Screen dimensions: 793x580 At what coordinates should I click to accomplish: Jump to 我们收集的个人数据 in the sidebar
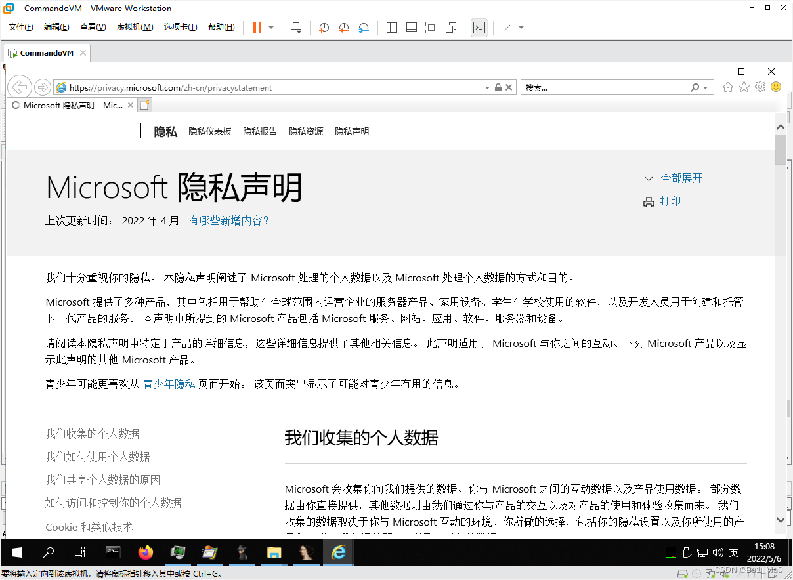point(92,434)
